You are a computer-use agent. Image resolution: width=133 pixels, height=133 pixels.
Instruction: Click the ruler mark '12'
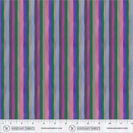(x=132, y=123)
